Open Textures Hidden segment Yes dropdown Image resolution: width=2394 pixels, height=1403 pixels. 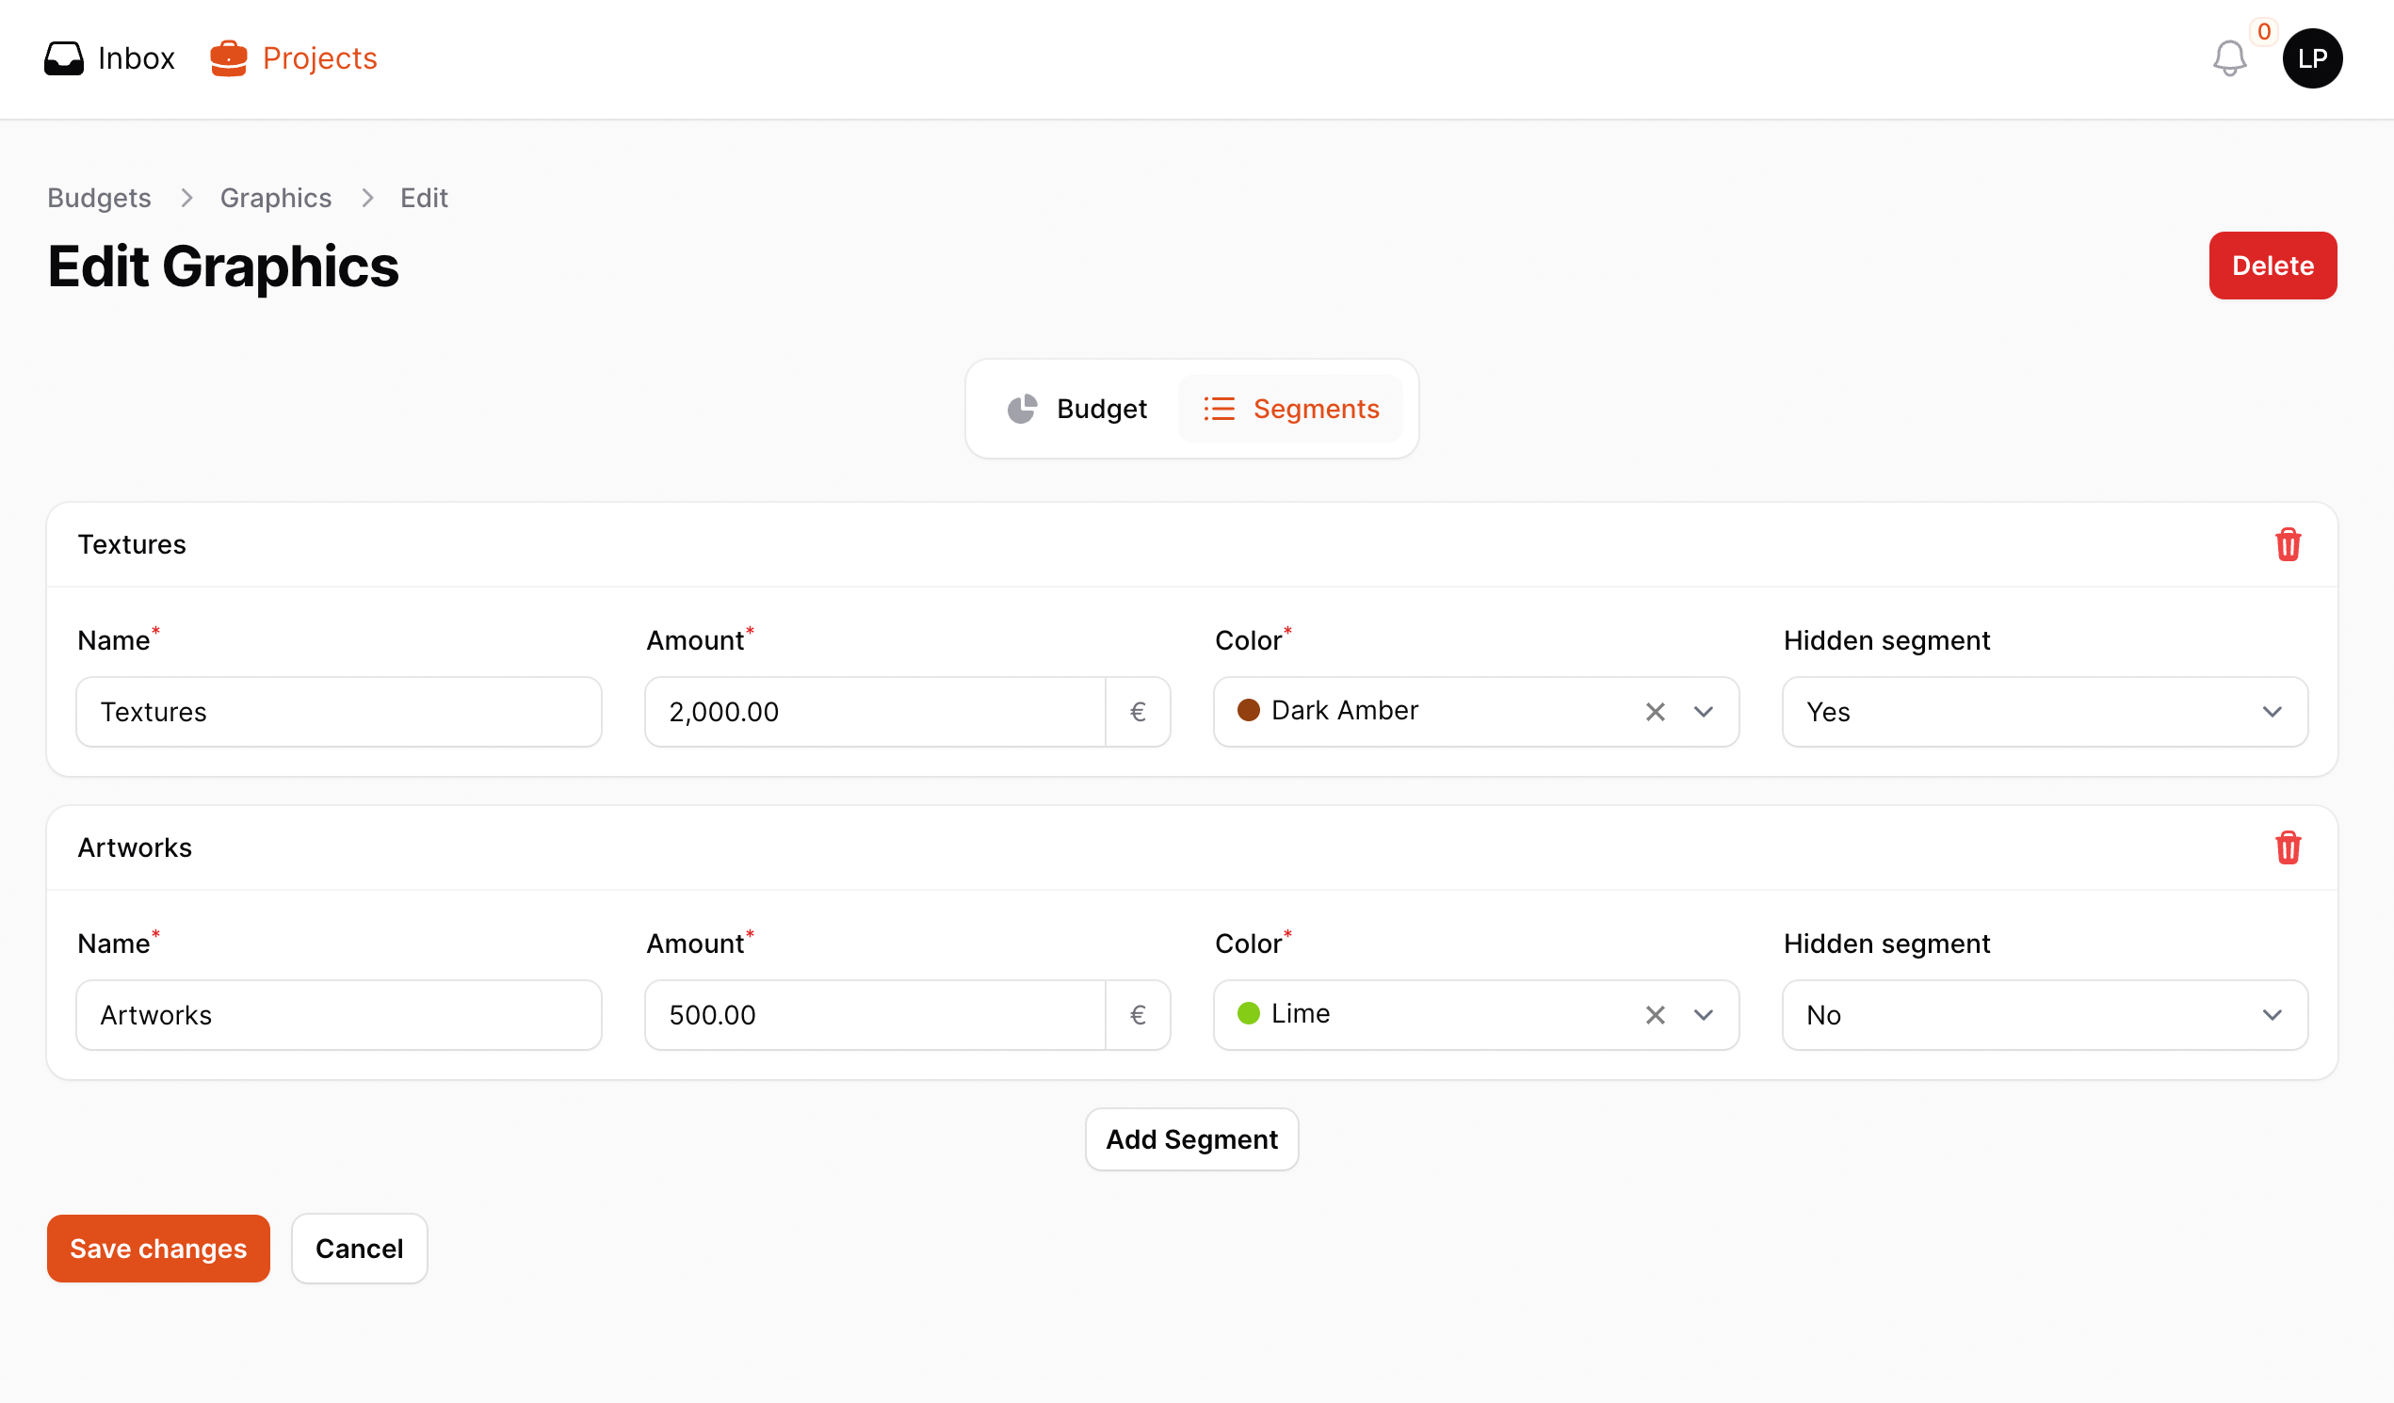pyautogui.click(x=2045, y=712)
